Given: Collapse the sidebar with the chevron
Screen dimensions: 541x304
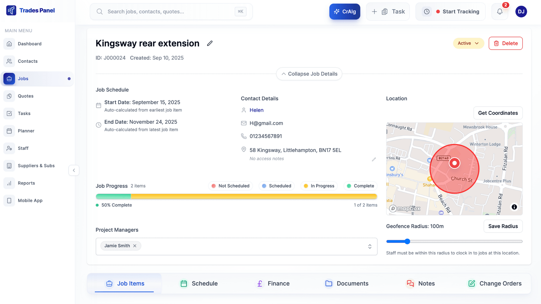Looking at the screenshot, I should (x=74, y=170).
